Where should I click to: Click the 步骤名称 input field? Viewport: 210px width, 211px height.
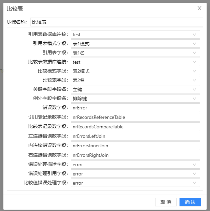tap(116, 22)
